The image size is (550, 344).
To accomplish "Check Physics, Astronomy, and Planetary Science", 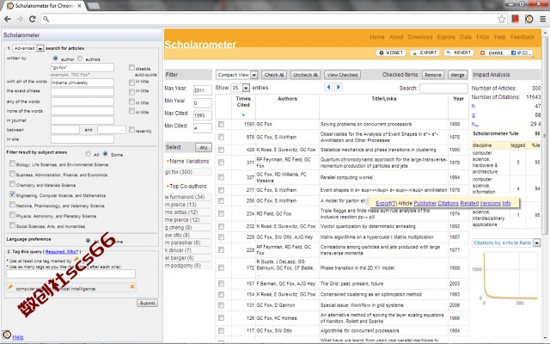I will coord(12,214).
